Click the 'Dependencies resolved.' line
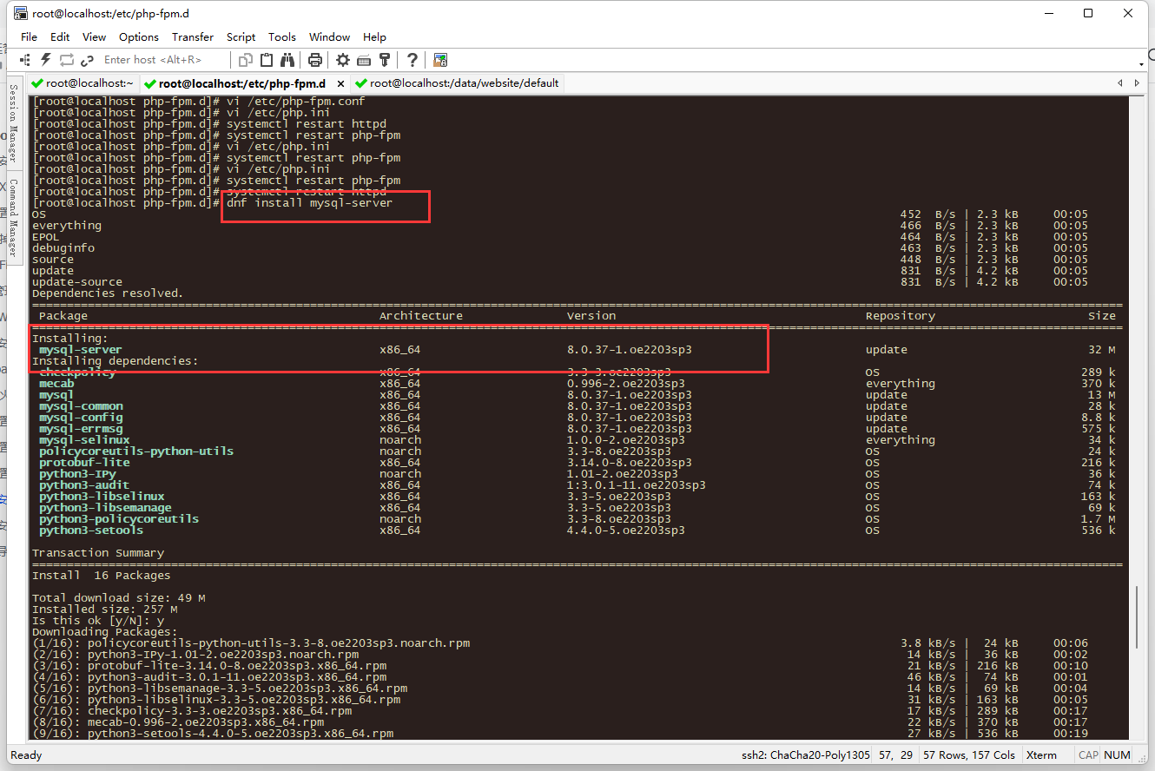 [108, 293]
